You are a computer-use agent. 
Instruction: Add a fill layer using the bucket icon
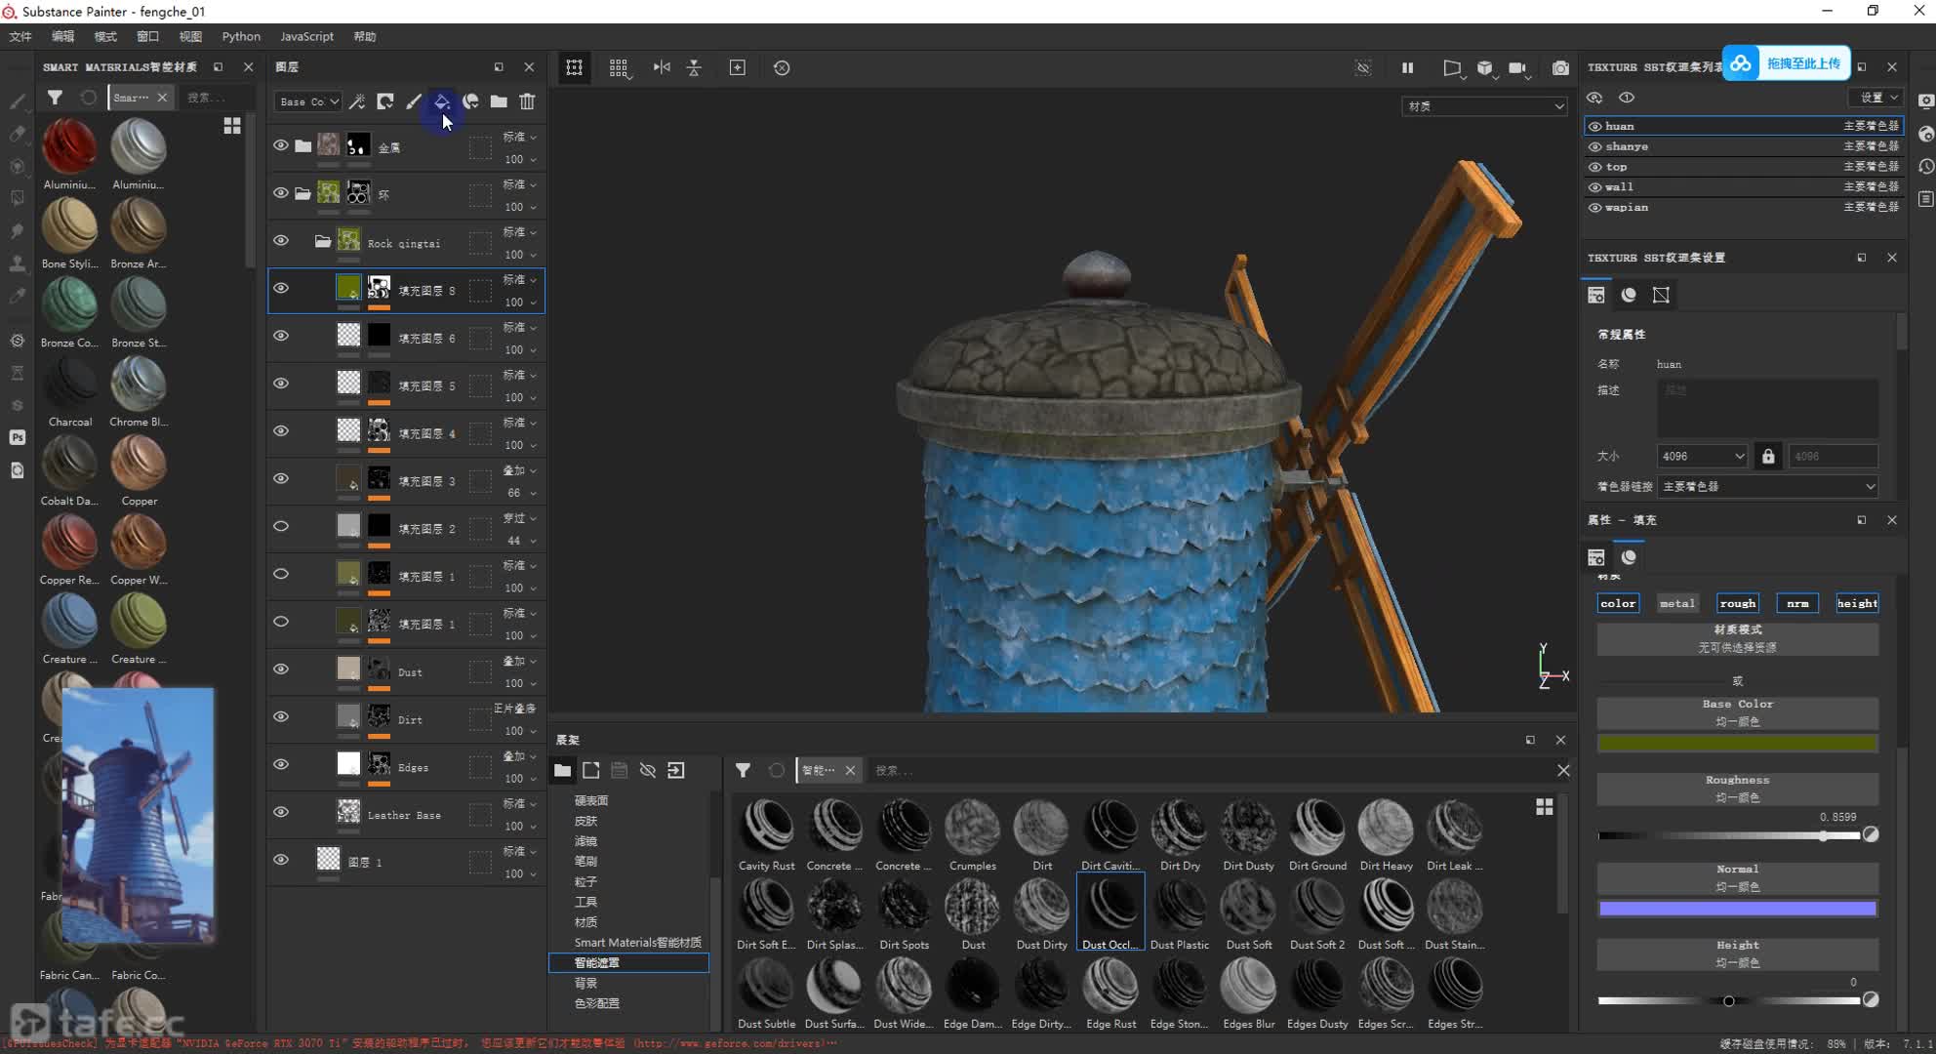coord(442,101)
